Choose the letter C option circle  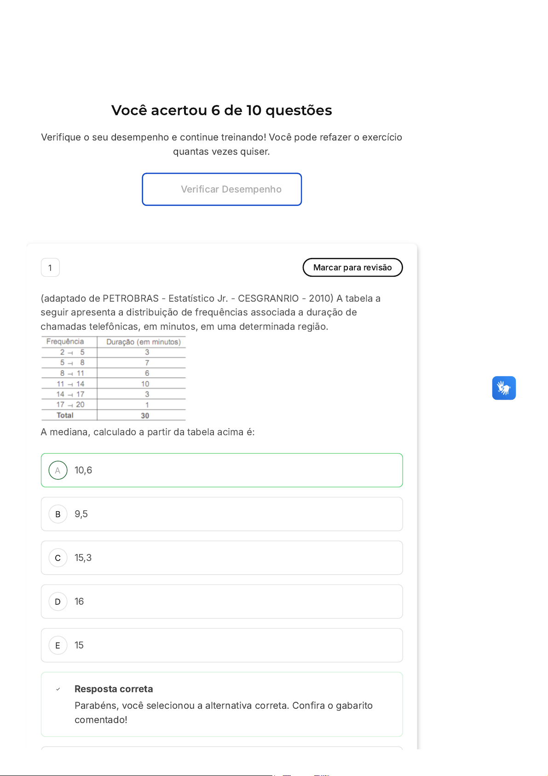click(x=58, y=558)
